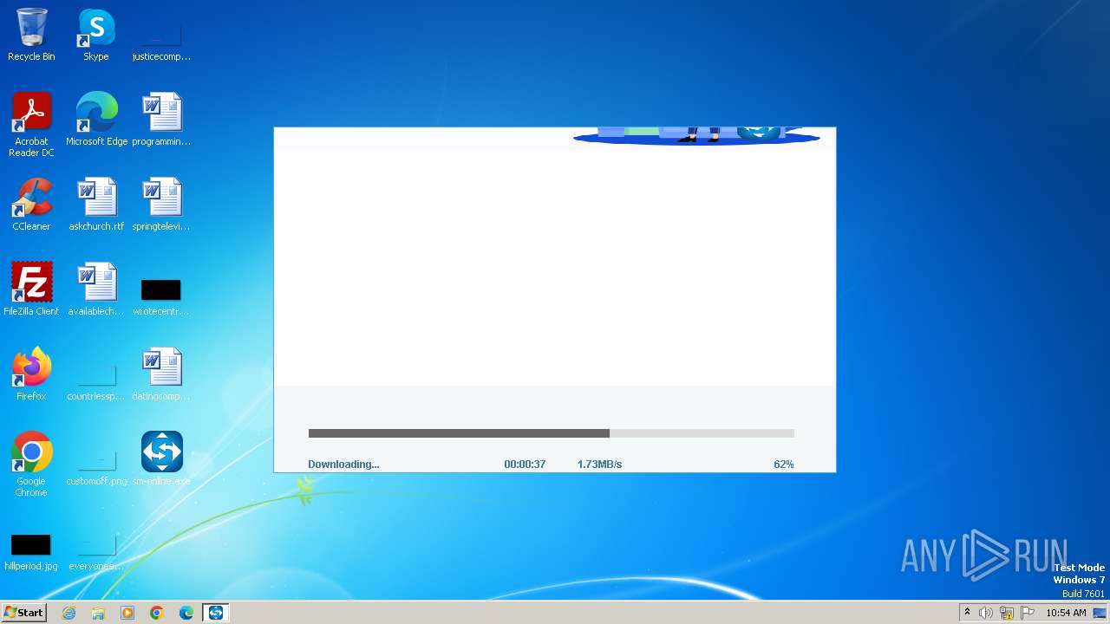Select the availablech Word document
Screen dimensions: 1110x624
click(96, 289)
